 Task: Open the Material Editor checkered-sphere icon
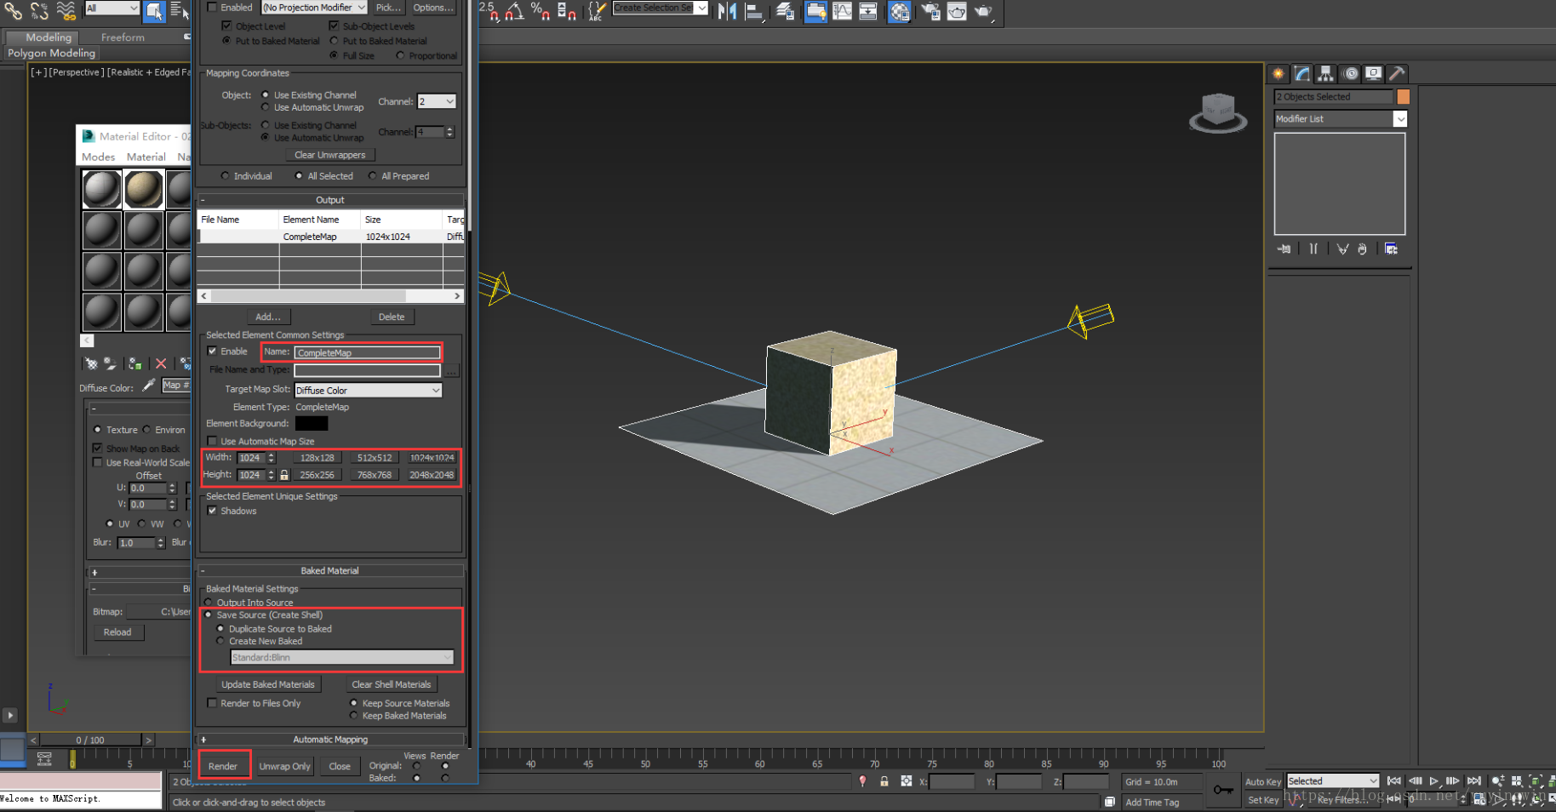[x=900, y=11]
